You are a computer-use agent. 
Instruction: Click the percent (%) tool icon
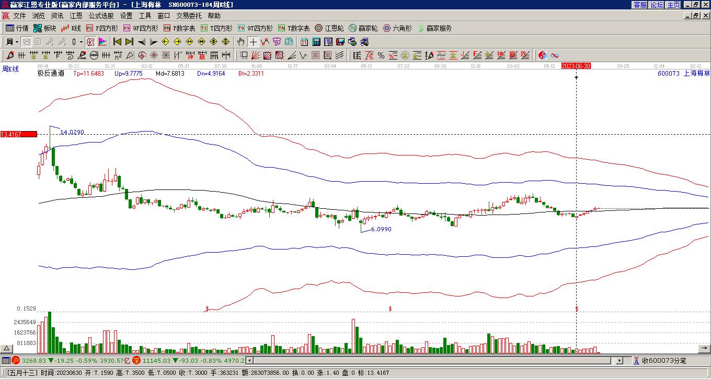pyautogui.click(x=381, y=55)
